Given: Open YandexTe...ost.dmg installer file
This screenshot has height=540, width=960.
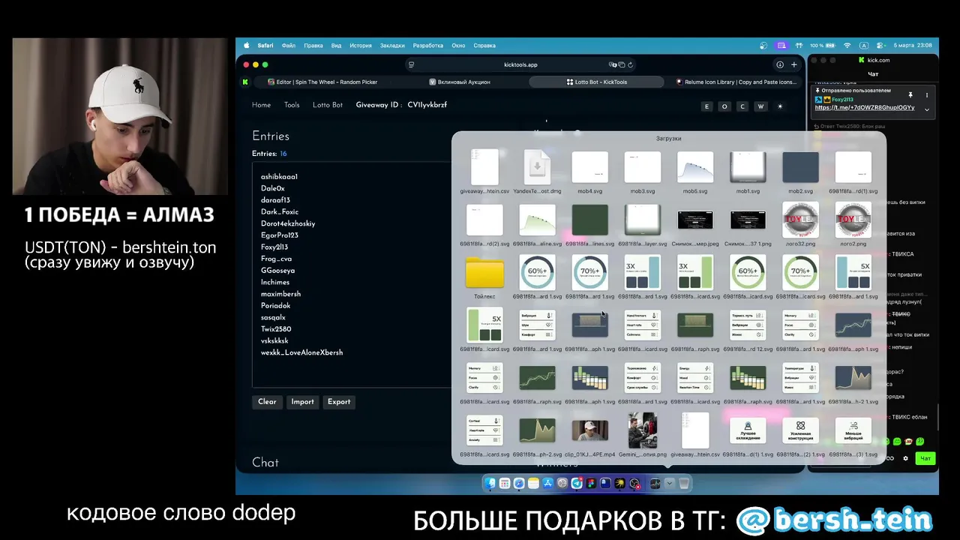Looking at the screenshot, I should coord(537,172).
